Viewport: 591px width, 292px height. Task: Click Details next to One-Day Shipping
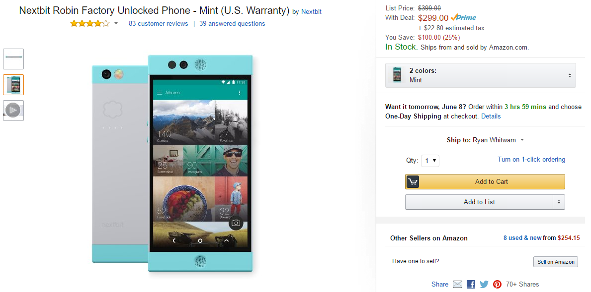(491, 116)
